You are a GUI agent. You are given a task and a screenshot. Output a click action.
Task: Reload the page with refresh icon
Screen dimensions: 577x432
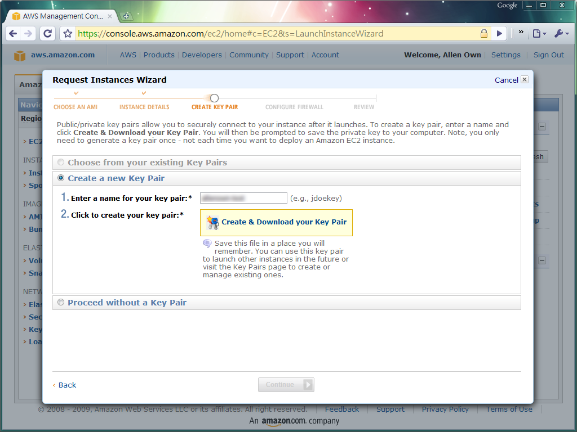47,34
